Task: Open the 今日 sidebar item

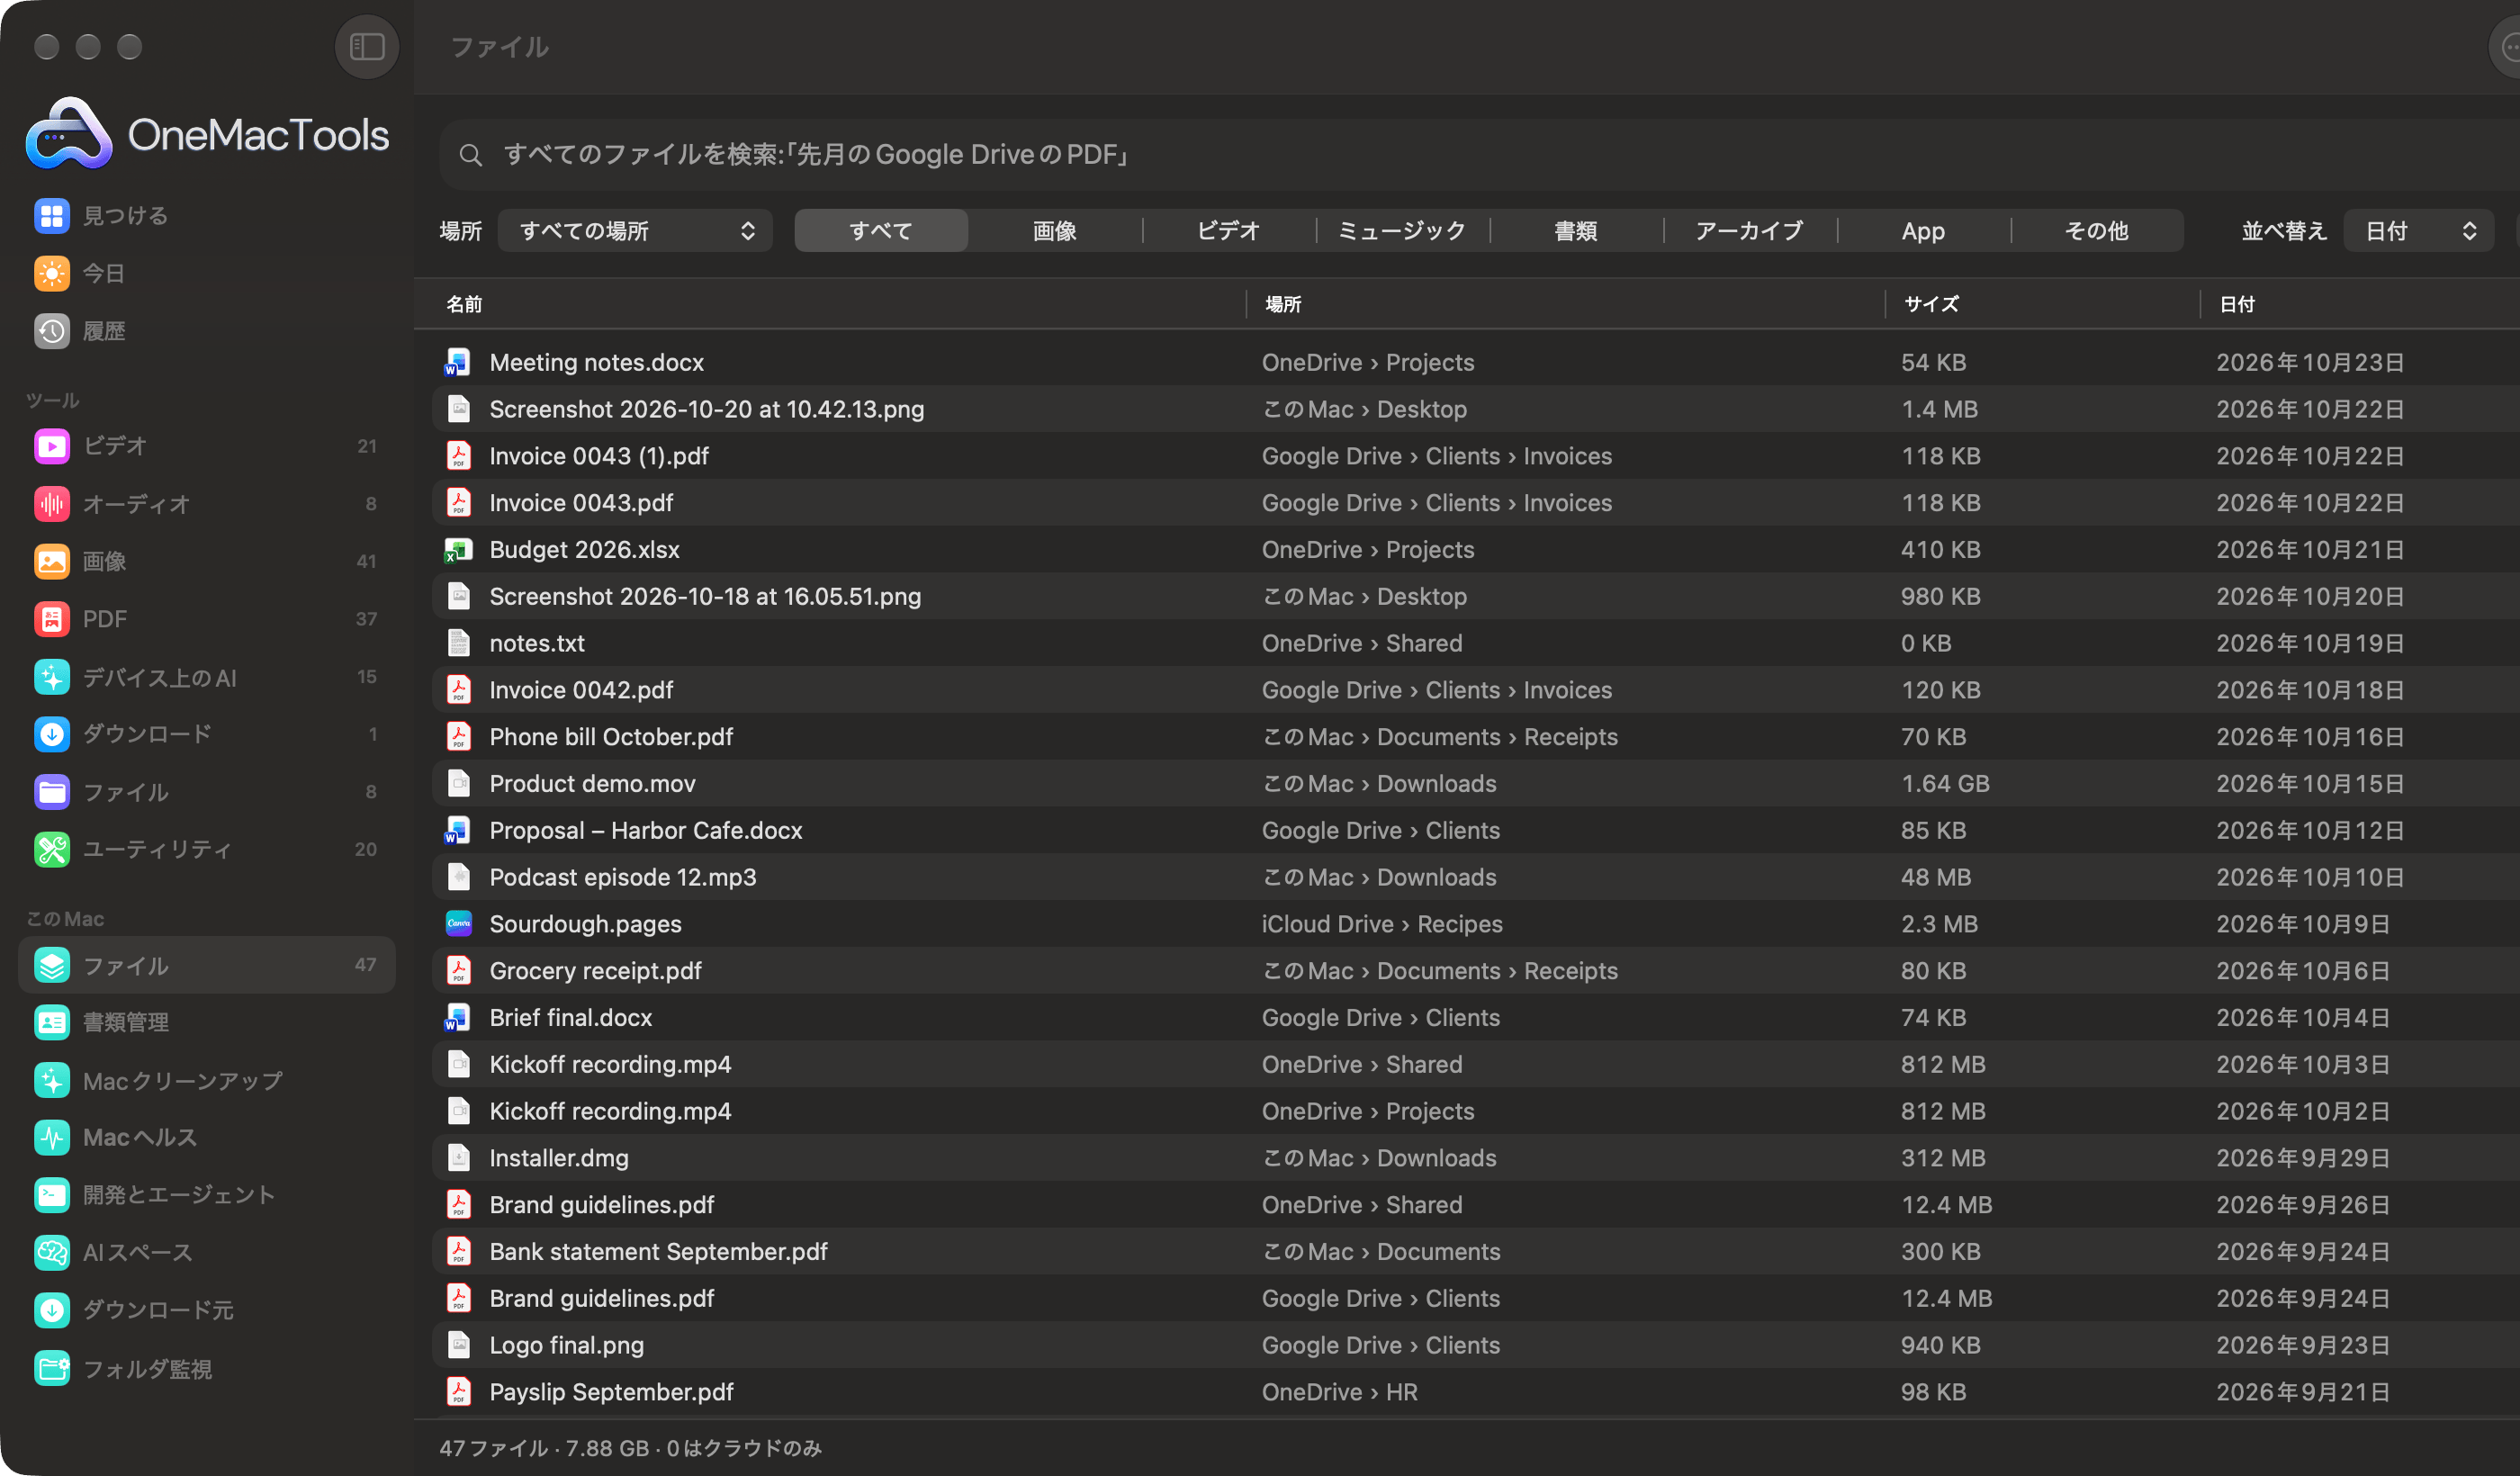Action: pos(207,273)
